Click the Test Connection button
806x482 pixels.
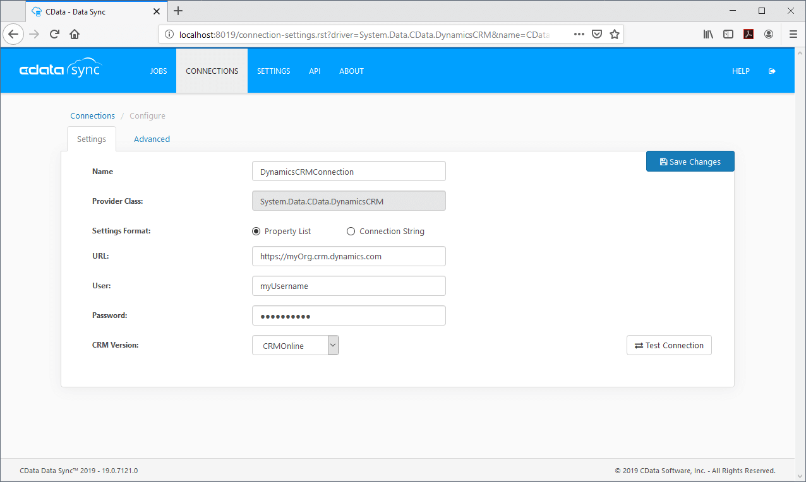(669, 345)
